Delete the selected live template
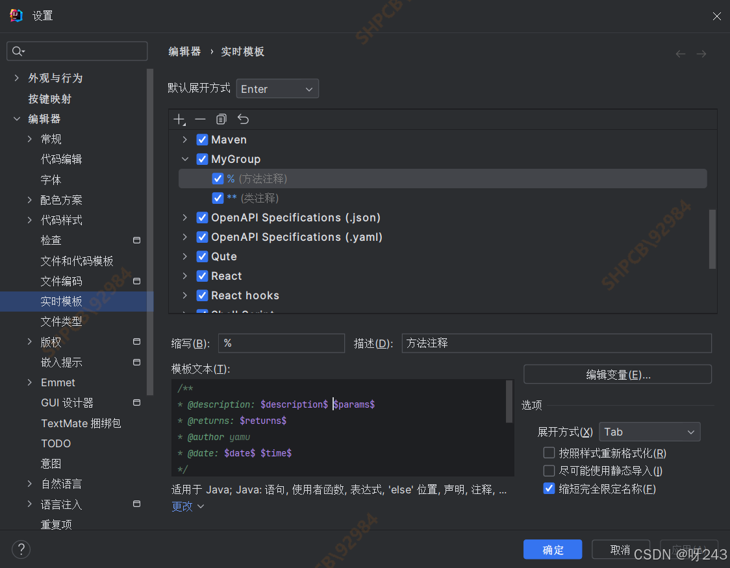The width and height of the screenshot is (730, 568). tap(200, 119)
